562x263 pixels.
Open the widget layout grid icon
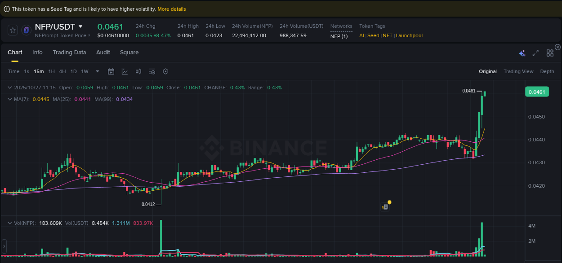click(550, 53)
